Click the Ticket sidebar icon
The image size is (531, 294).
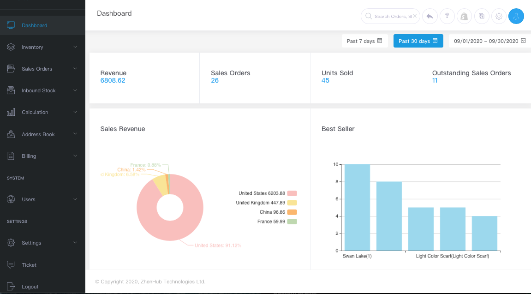pyautogui.click(x=11, y=264)
